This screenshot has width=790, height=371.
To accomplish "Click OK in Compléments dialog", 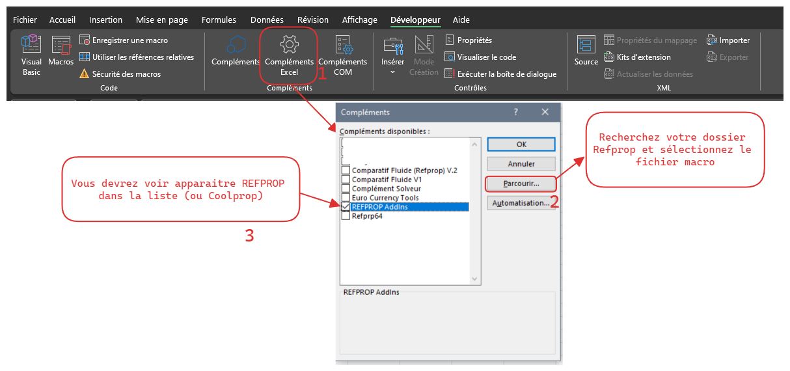I will (521, 144).
